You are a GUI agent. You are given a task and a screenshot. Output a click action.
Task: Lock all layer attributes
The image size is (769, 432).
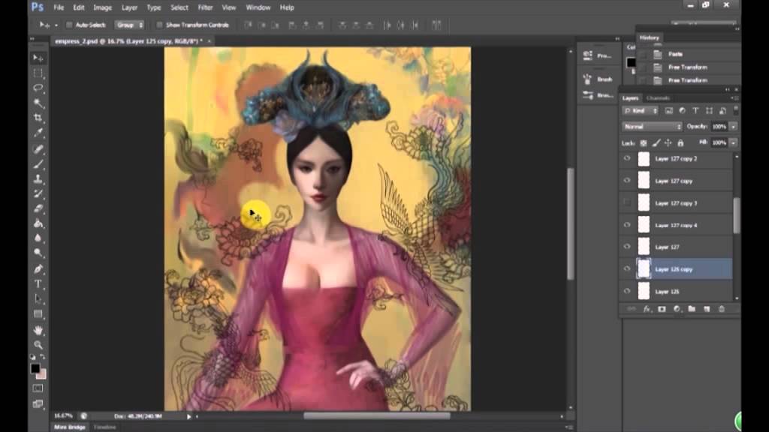point(680,143)
